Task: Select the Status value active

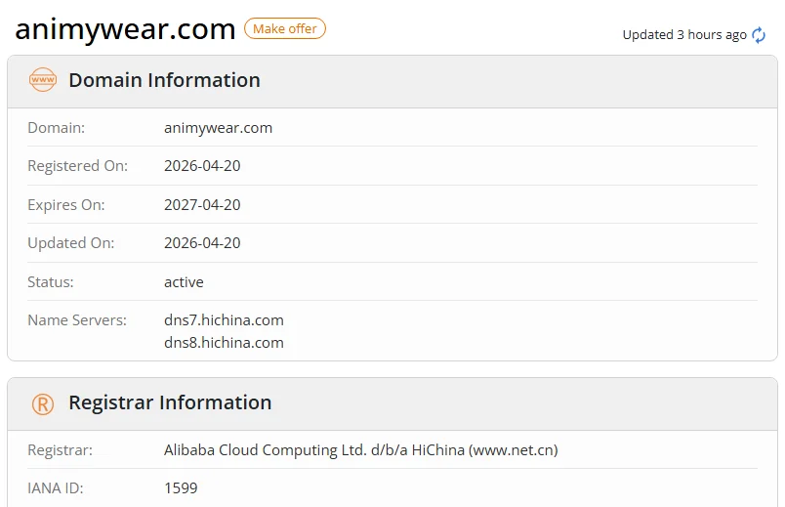Action: pyautogui.click(x=184, y=282)
